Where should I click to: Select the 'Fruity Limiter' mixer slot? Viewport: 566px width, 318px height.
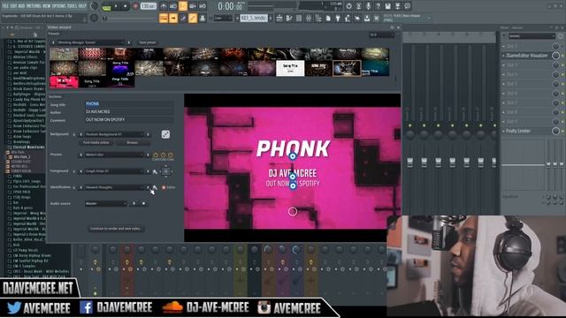[527, 131]
